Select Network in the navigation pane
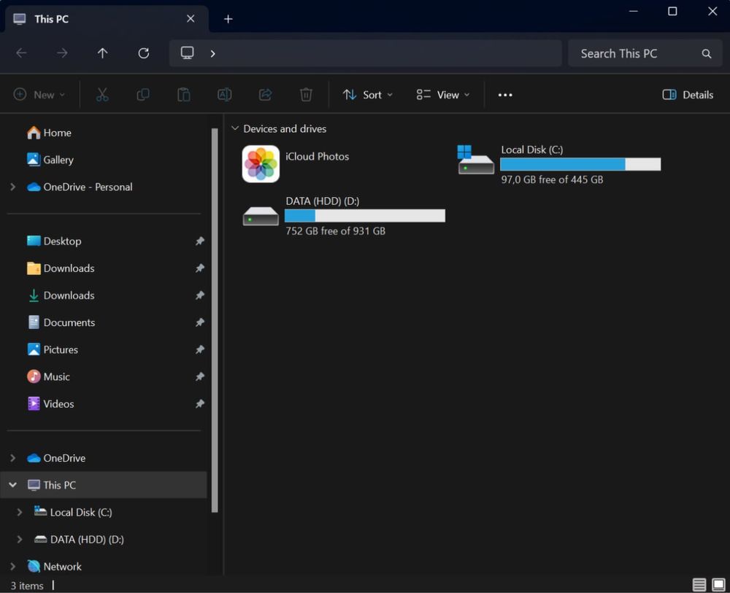This screenshot has width=730, height=593. [54, 567]
